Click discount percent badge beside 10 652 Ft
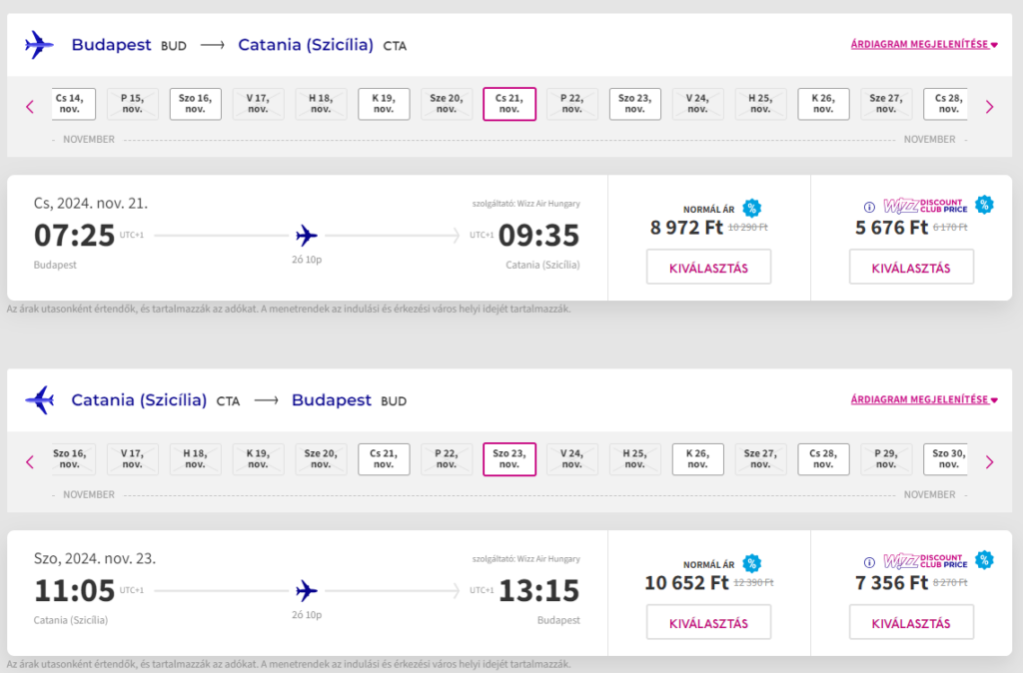The height and width of the screenshot is (673, 1023). [751, 563]
